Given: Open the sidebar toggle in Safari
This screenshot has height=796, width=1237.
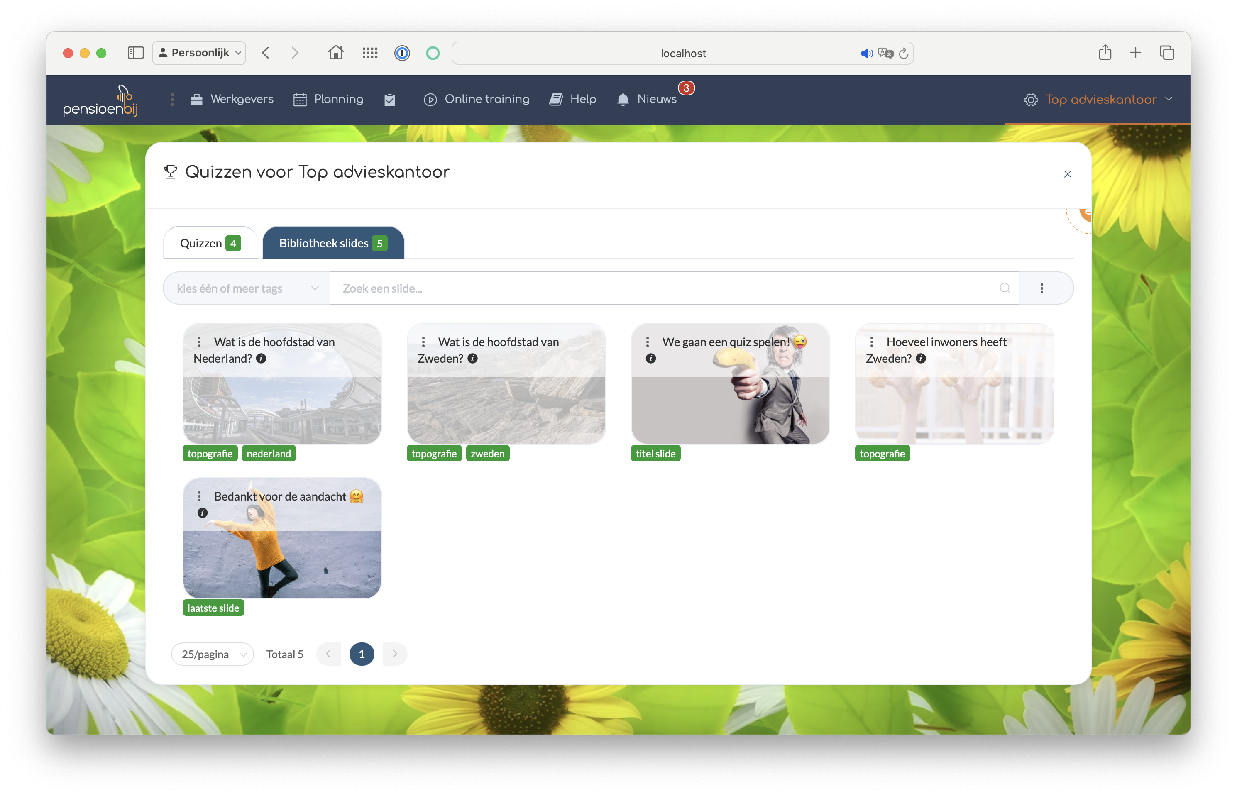Looking at the screenshot, I should tap(135, 53).
